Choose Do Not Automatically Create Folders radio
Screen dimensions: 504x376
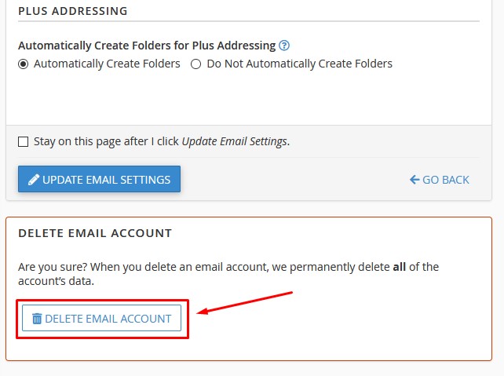[196, 64]
